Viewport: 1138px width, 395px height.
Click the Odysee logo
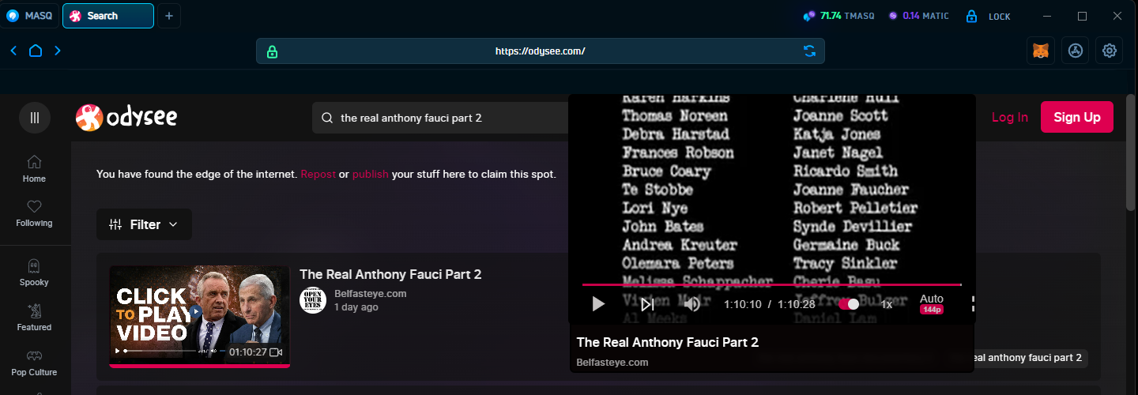click(x=126, y=118)
